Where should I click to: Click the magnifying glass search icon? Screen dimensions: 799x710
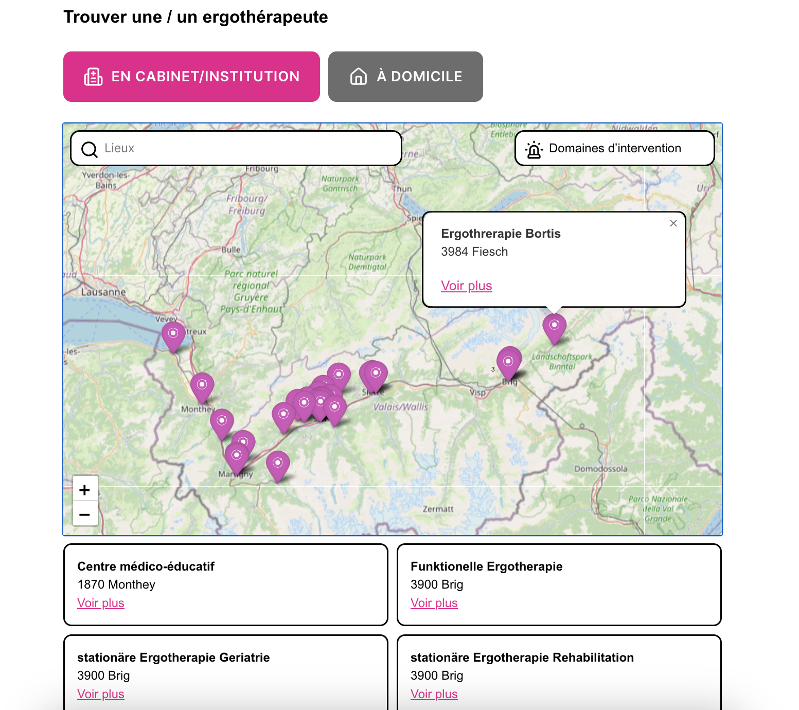[90, 149]
